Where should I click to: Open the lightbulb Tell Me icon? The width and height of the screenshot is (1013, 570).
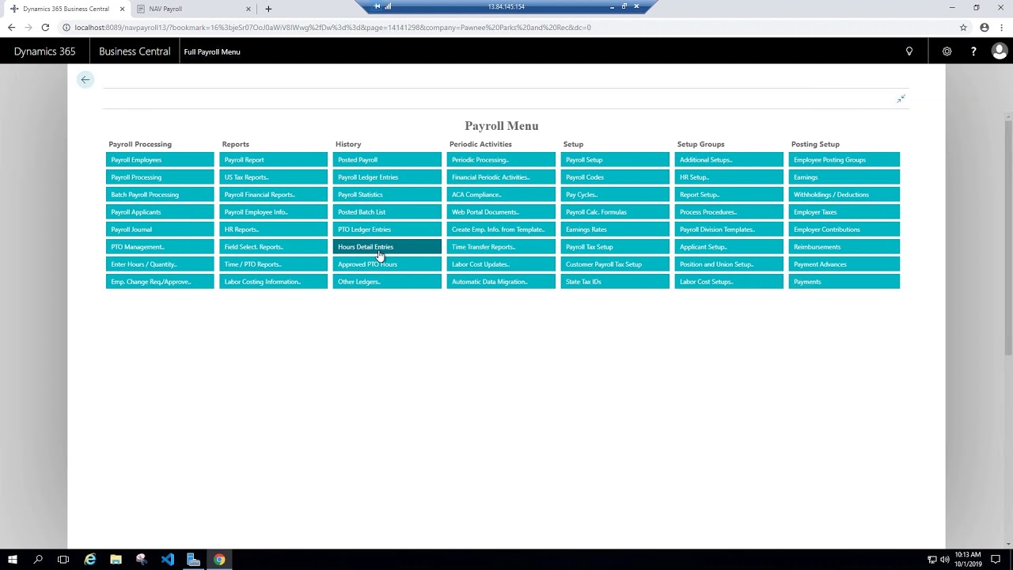pyautogui.click(x=909, y=51)
